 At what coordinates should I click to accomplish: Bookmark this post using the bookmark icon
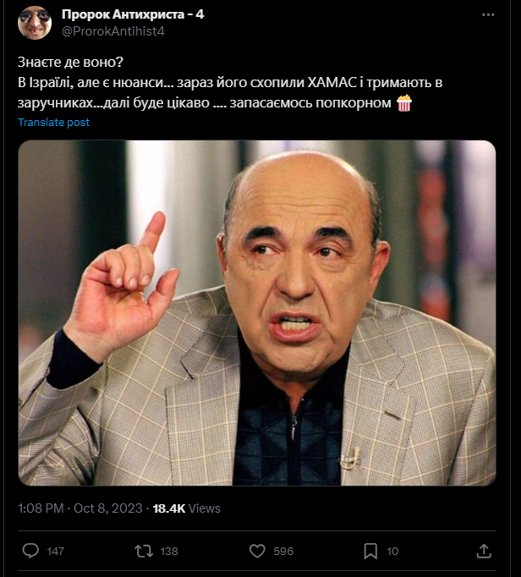pyautogui.click(x=370, y=551)
